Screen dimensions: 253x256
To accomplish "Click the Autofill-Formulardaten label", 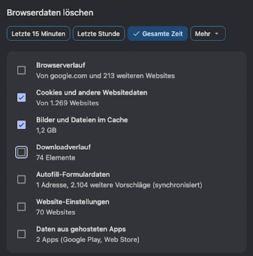I will 73,175.
